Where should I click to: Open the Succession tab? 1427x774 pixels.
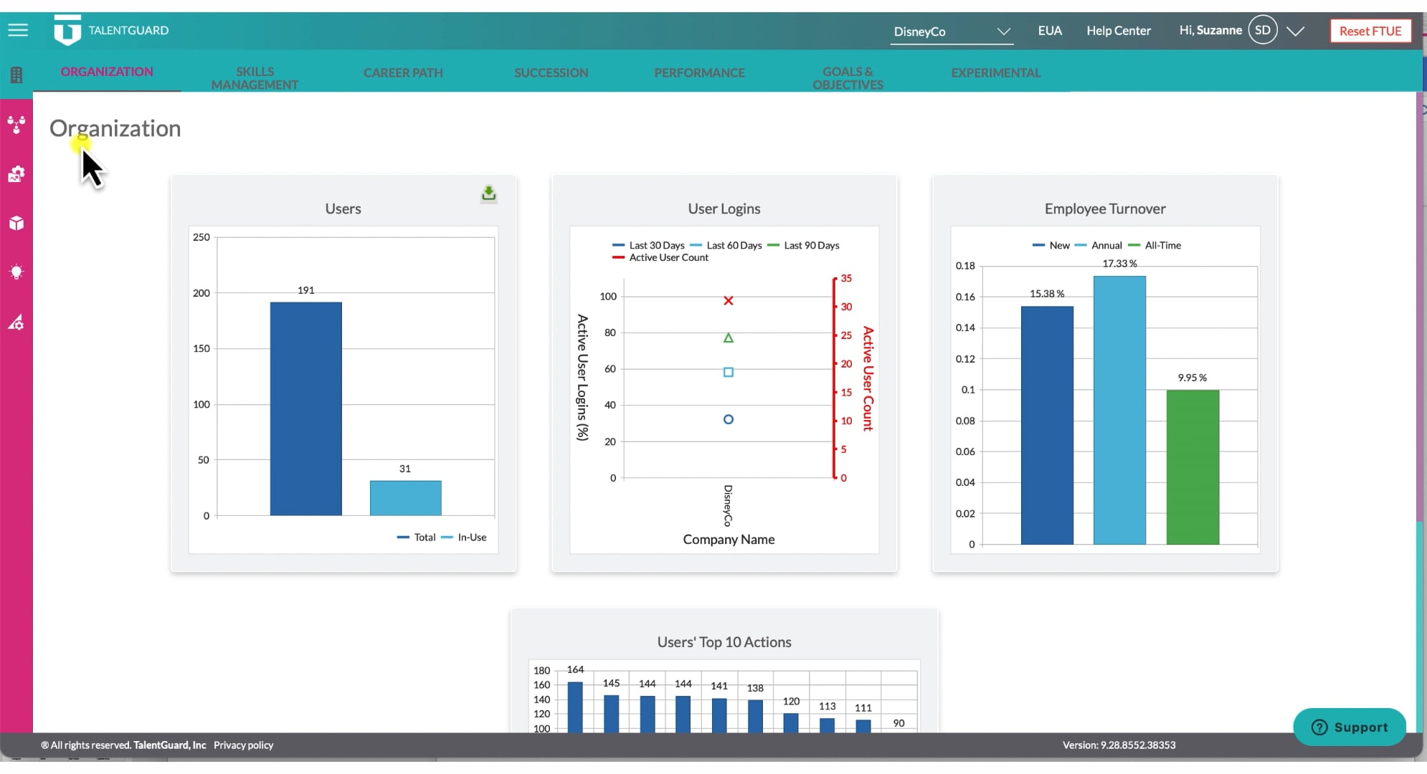click(x=551, y=72)
